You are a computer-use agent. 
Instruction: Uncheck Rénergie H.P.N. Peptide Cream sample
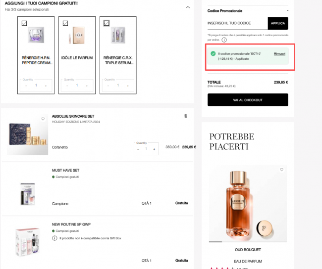(x=25, y=23)
